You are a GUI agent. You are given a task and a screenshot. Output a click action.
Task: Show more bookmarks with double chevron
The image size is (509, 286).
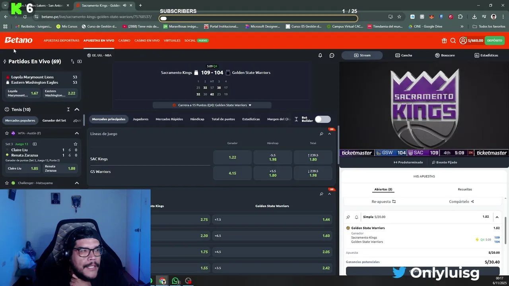tap(462, 27)
